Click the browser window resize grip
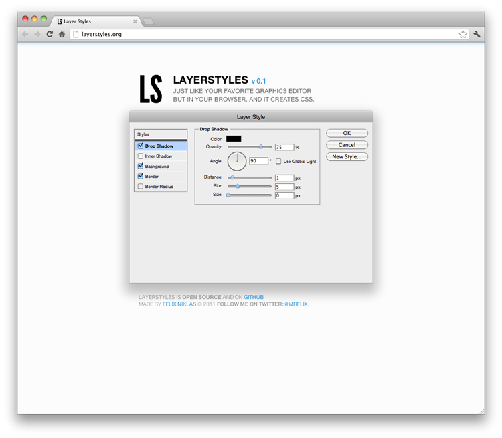Viewport: 502px width, 438px height. click(x=482, y=411)
